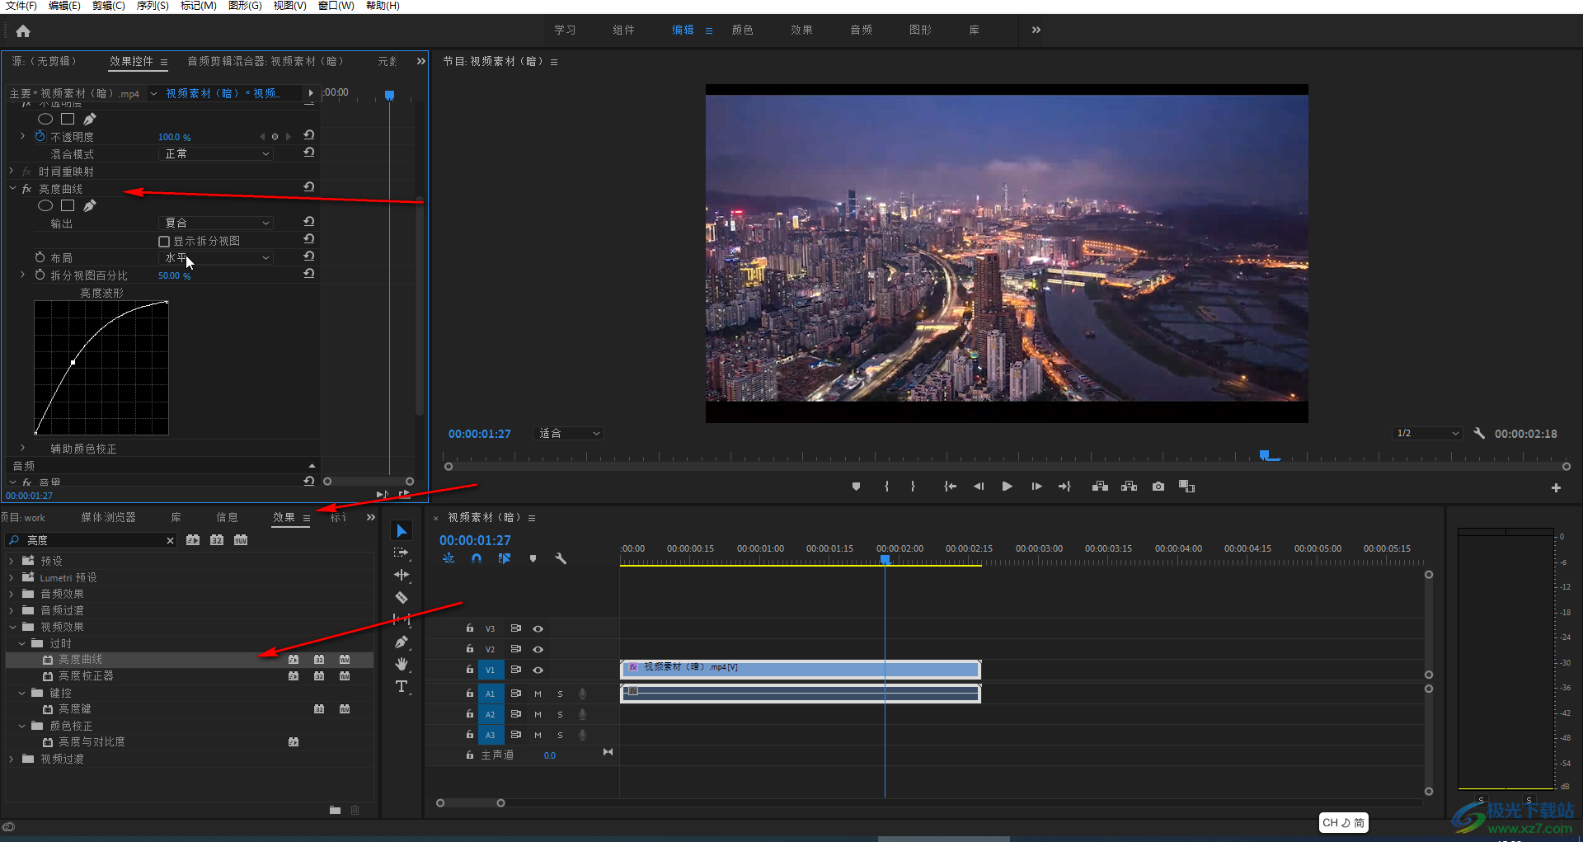The image size is (1583, 842).
Task: Expand 辅助颜色校正 section
Action: click(x=23, y=448)
